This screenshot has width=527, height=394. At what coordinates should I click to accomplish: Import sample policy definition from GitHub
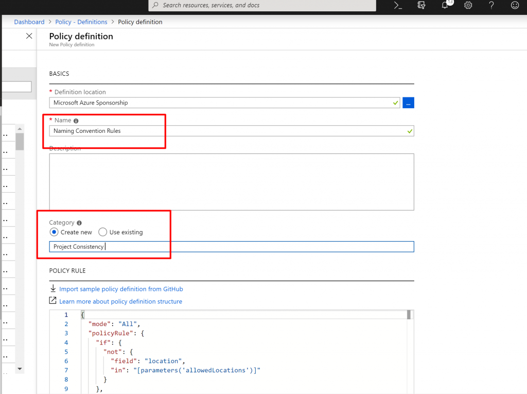[x=121, y=289]
